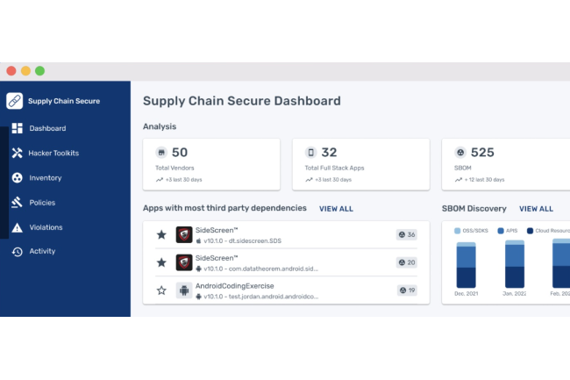The width and height of the screenshot is (570, 380).
Task: Open the Activity history clock icon
Action: pos(17,251)
